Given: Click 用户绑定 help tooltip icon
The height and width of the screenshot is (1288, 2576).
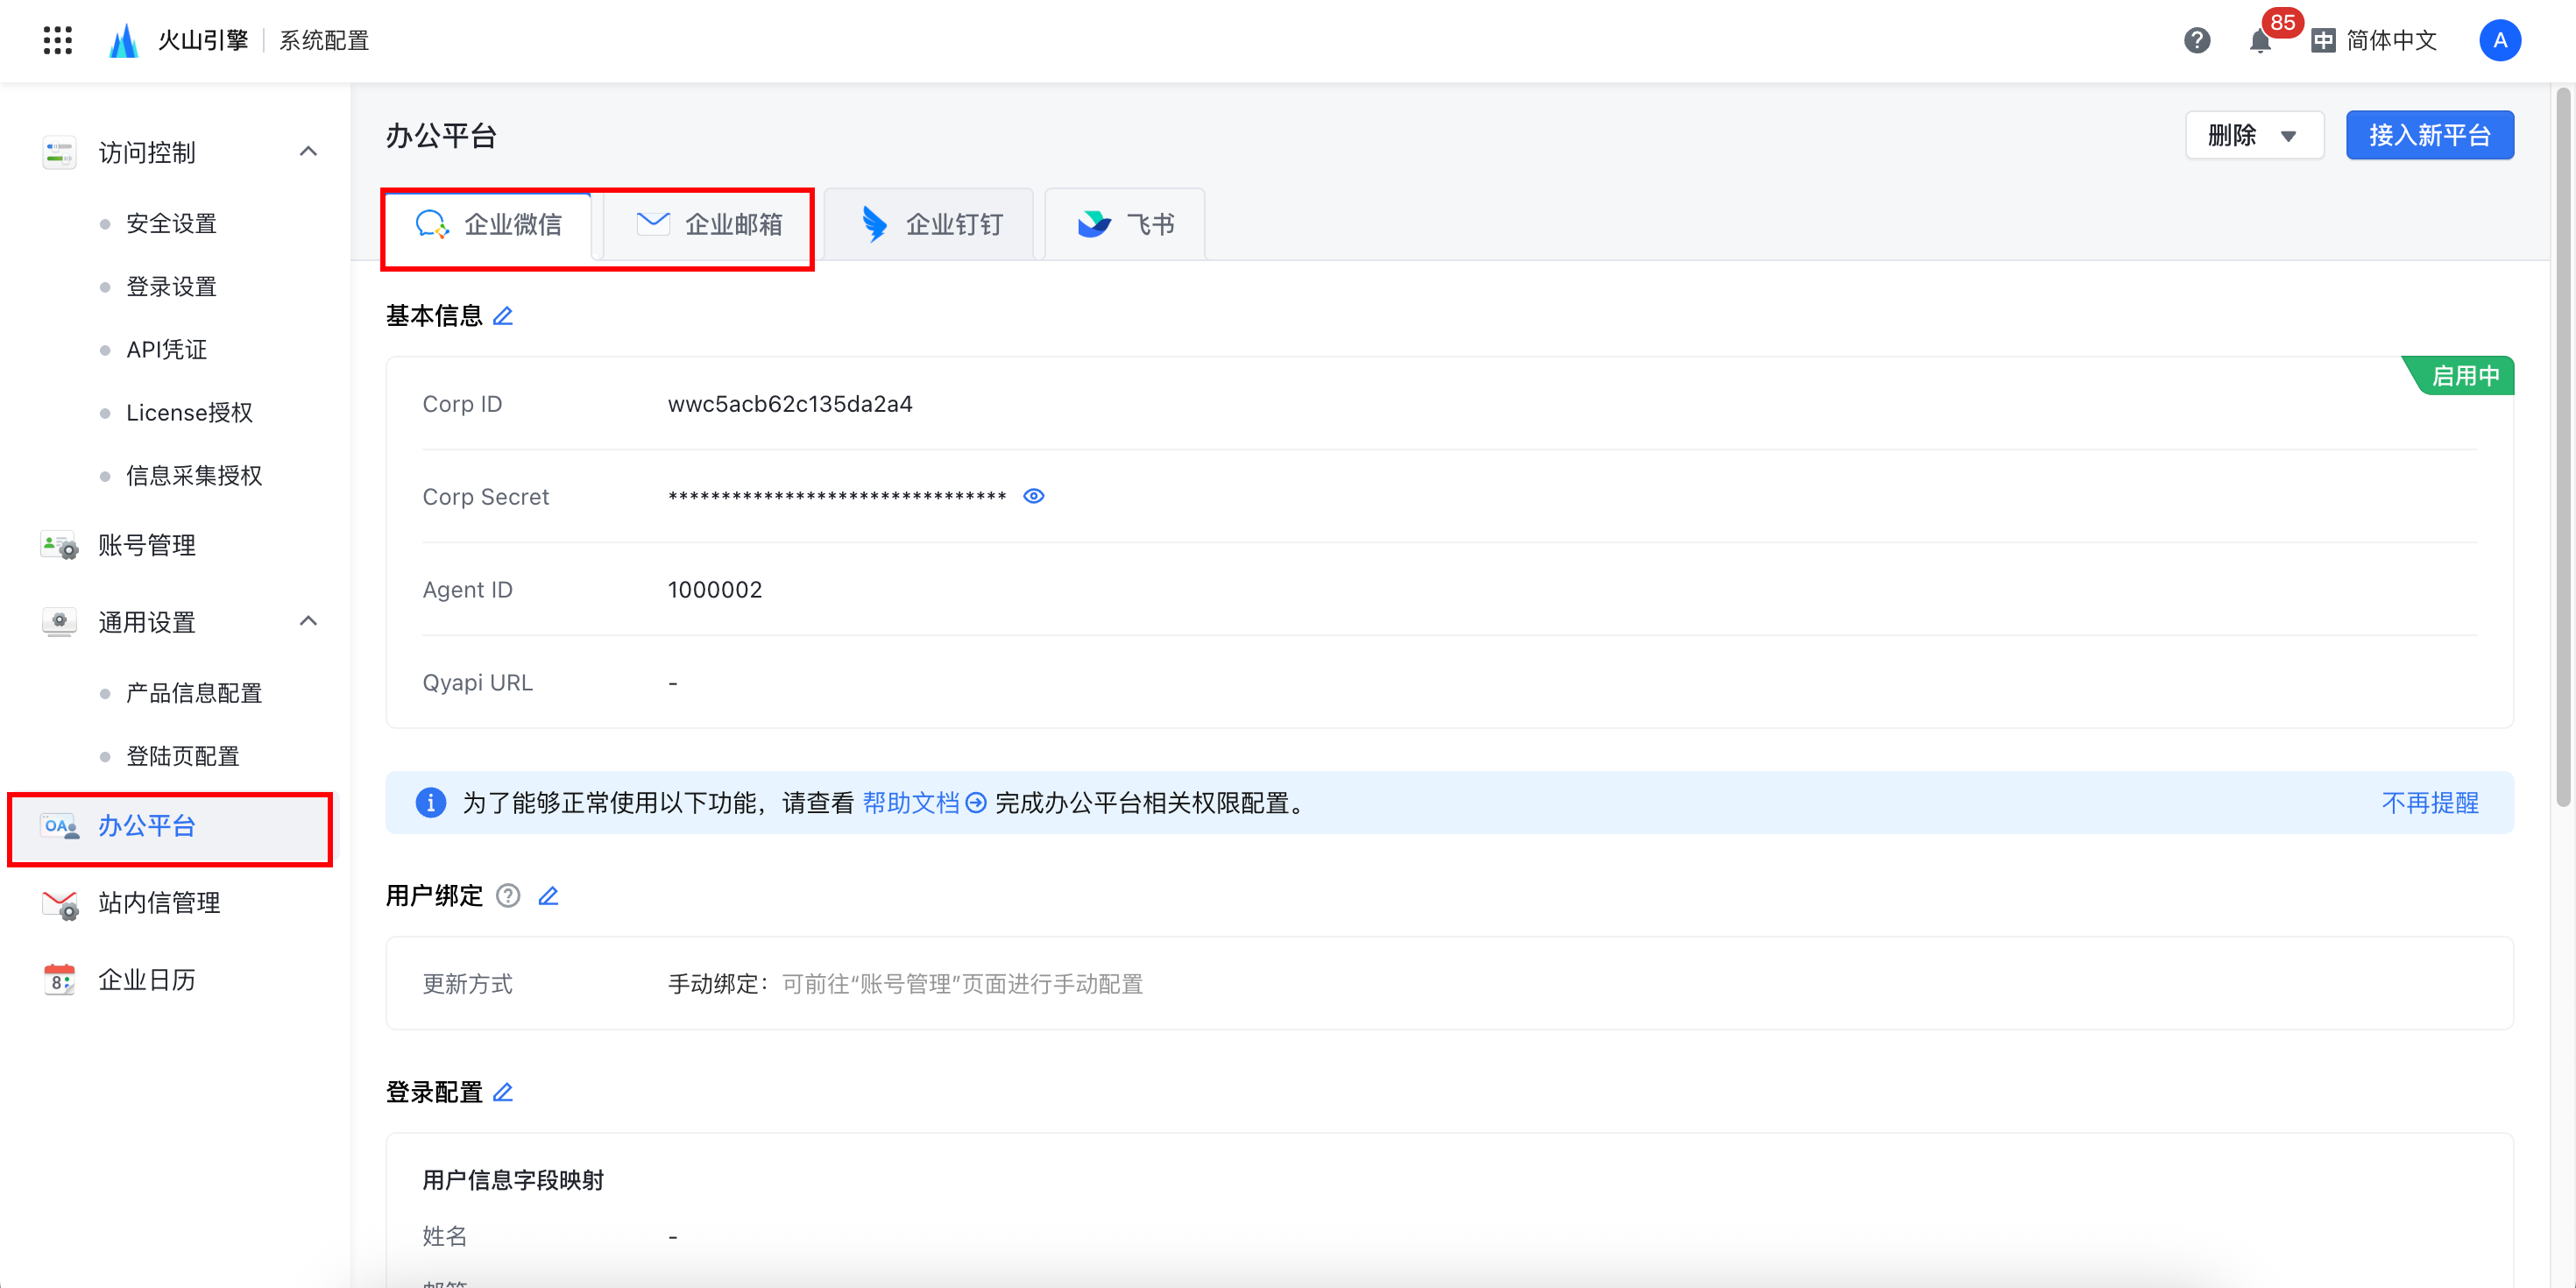Looking at the screenshot, I should coord(508,896).
